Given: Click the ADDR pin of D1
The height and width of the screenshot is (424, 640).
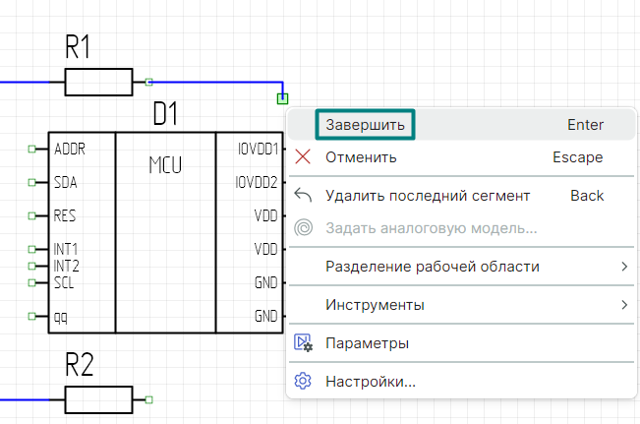Looking at the screenshot, I should 32,150.
